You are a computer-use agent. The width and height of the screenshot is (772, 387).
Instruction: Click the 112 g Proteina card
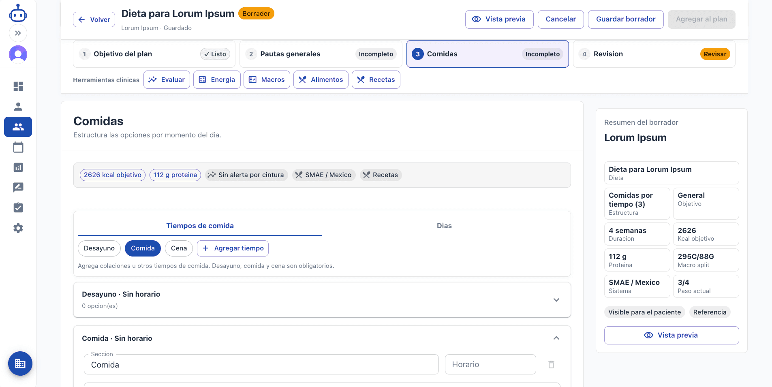coord(637,260)
